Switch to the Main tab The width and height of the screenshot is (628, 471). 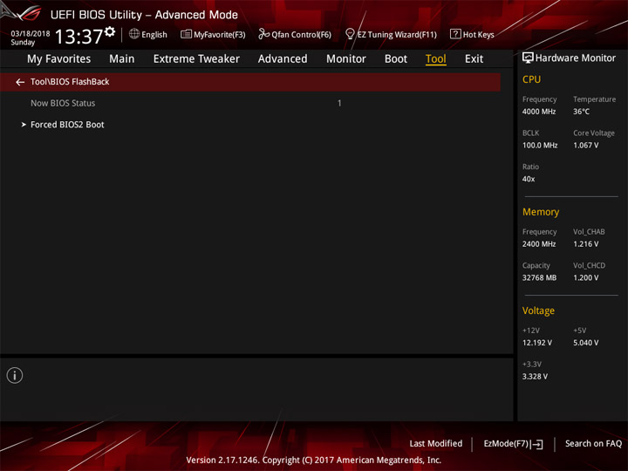[122, 59]
